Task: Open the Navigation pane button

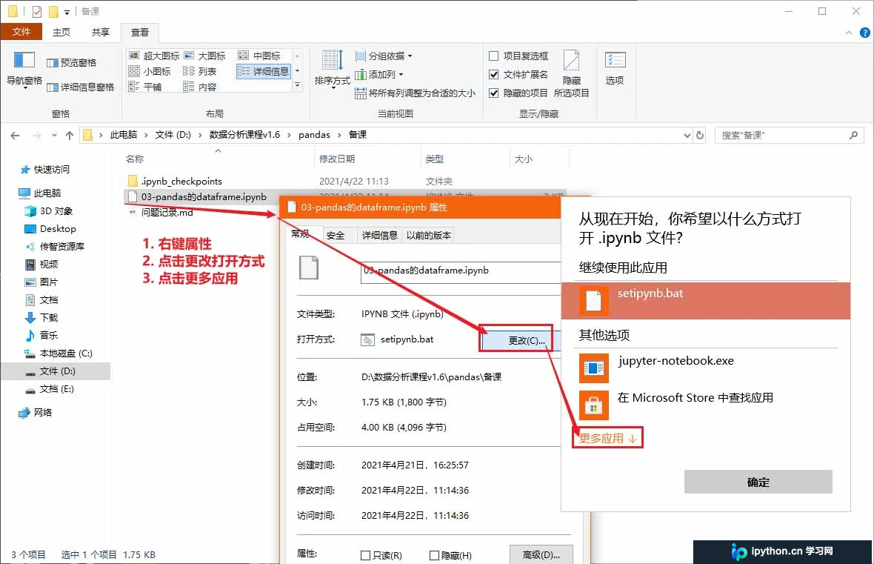Action: point(24,69)
